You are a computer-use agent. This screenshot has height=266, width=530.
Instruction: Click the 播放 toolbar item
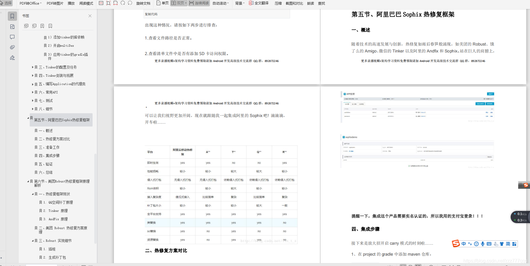(71, 3)
